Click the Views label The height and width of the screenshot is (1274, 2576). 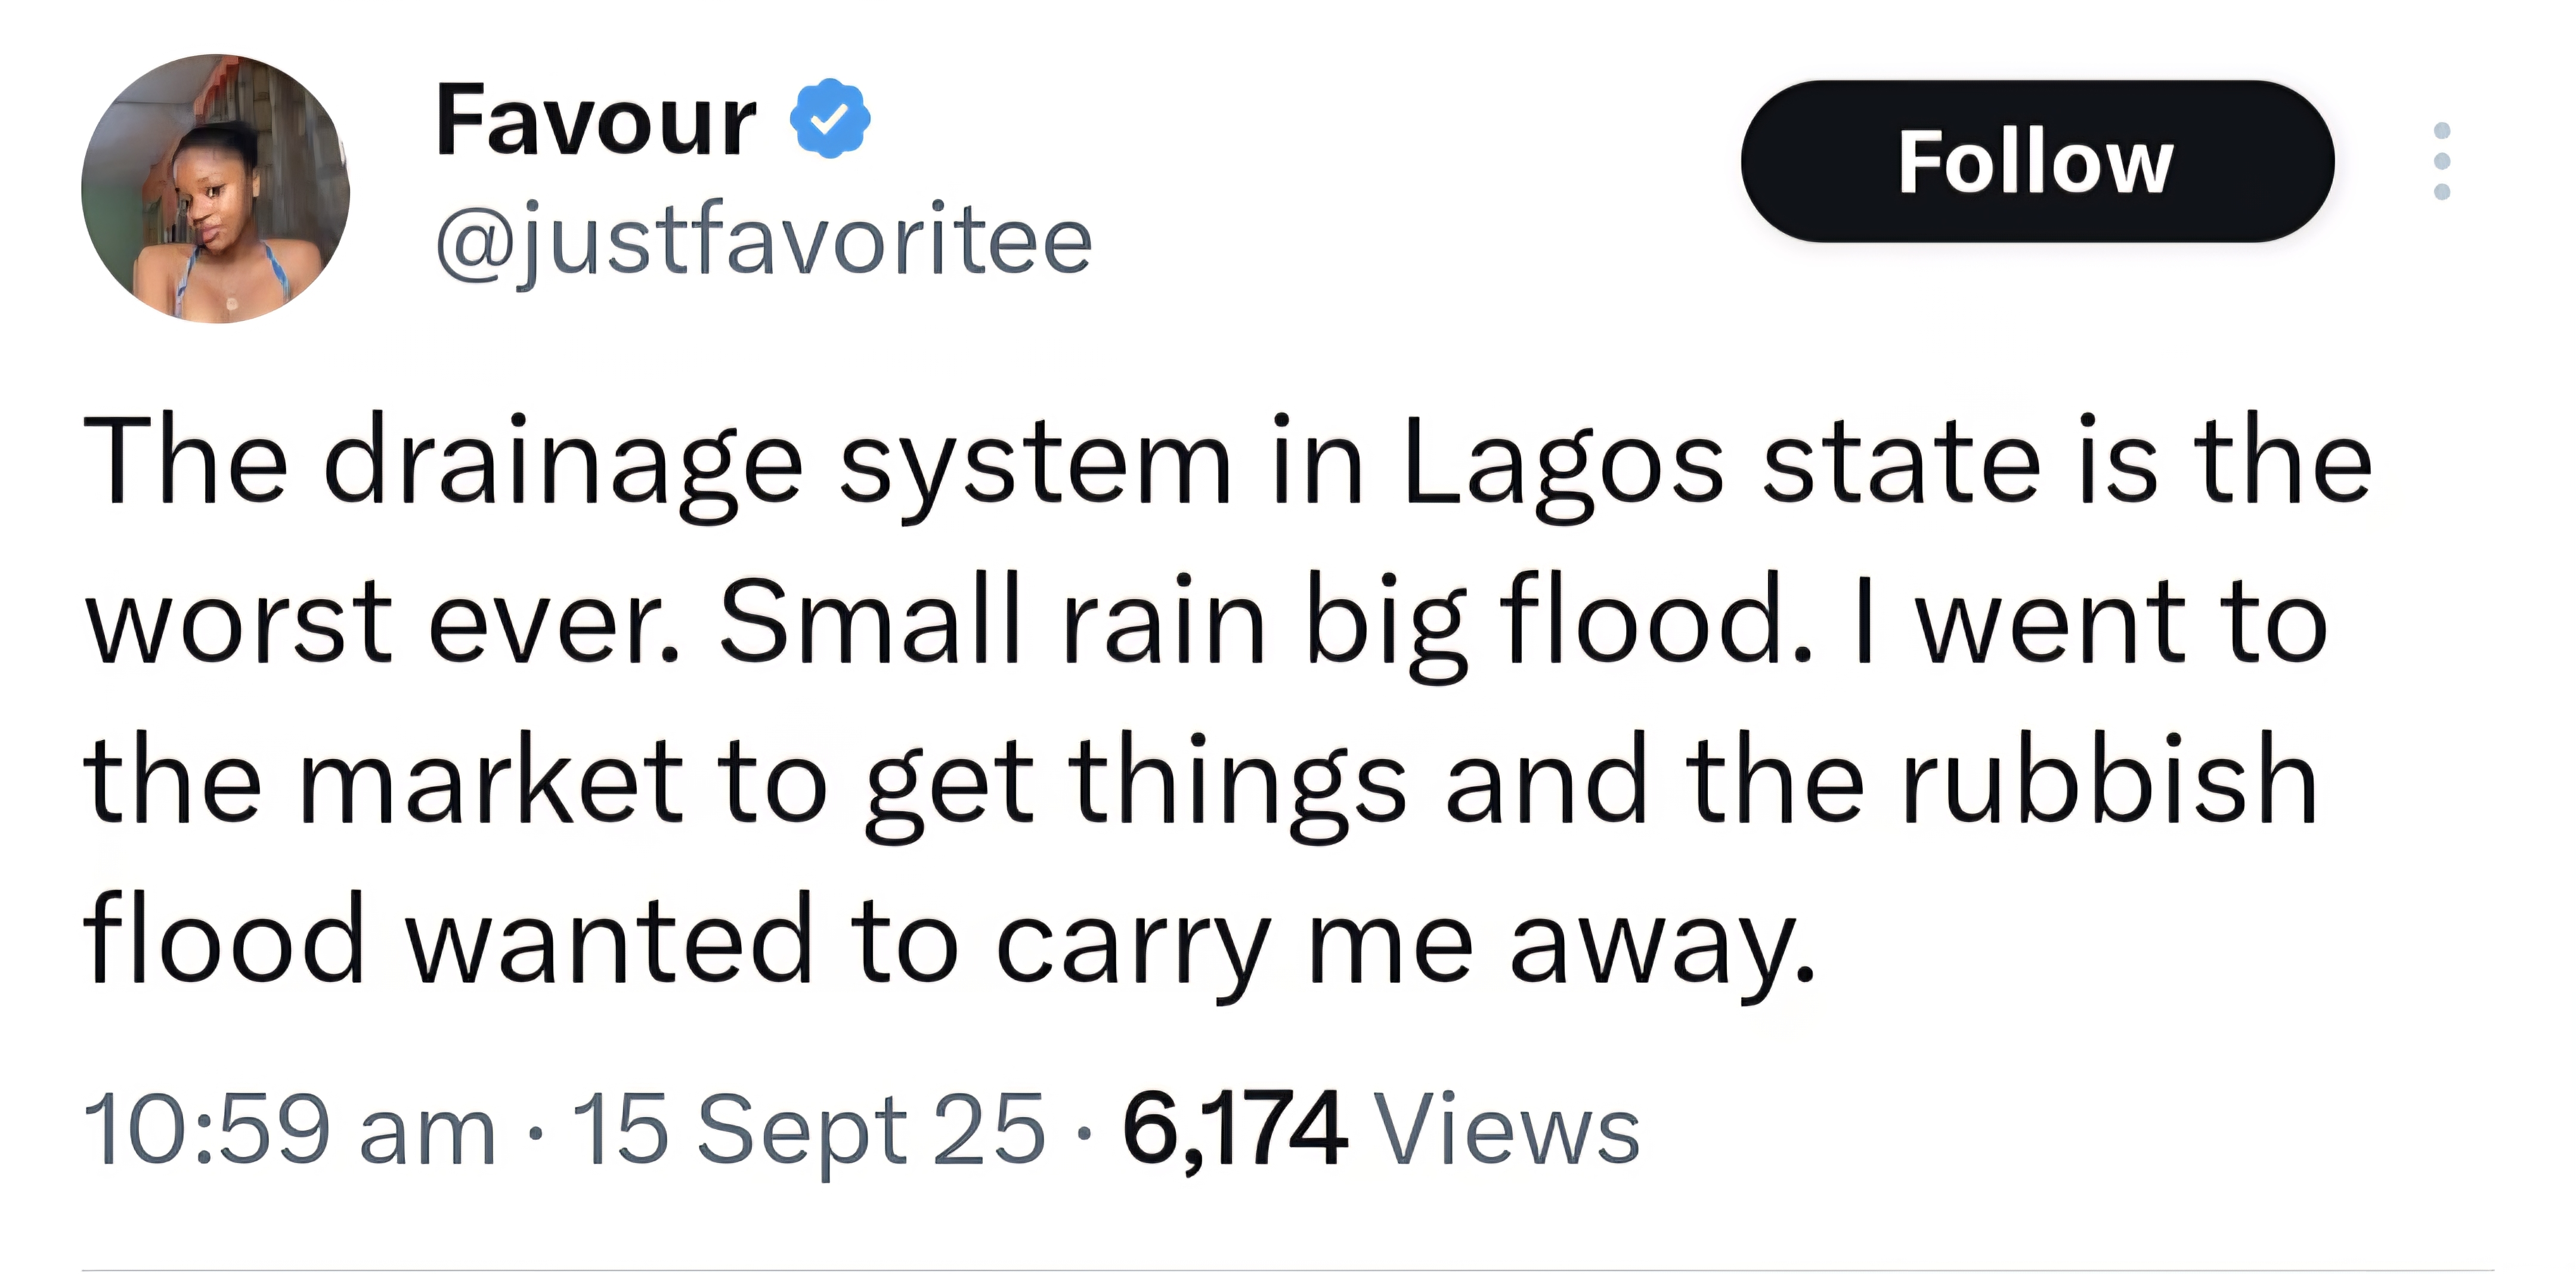tap(1508, 1130)
